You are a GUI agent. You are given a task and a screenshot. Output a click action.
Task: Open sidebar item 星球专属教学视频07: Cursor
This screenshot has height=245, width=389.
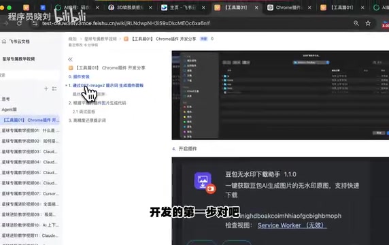click(x=30, y=193)
